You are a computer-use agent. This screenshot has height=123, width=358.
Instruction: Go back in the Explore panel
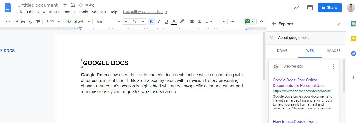point(274,24)
